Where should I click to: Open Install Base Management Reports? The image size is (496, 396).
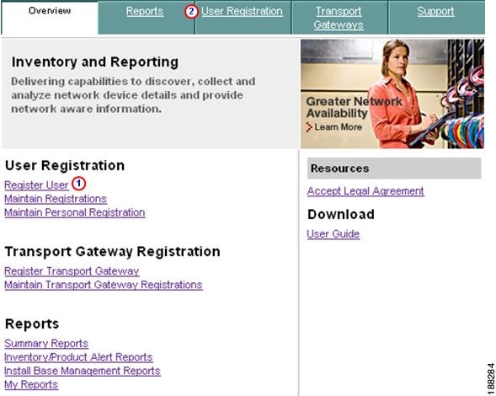click(x=83, y=371)
